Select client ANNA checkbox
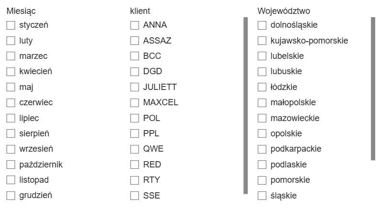Viewport: 378px width, 210px height. click(x=135, y=25)
